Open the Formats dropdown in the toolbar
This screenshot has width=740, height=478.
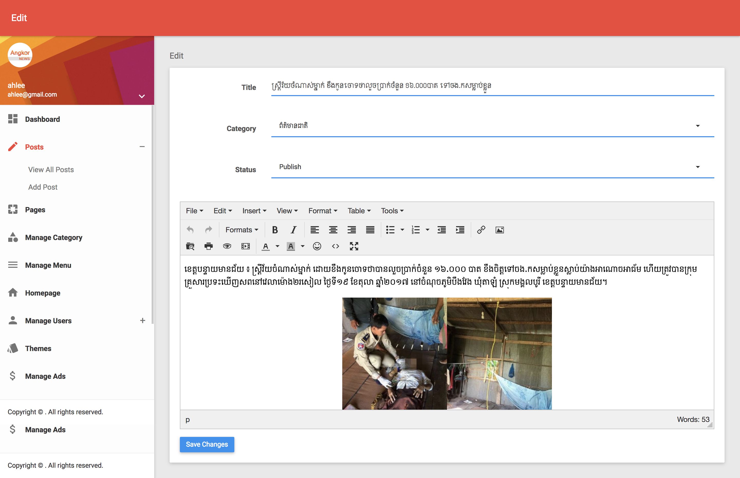click(241, 230)
